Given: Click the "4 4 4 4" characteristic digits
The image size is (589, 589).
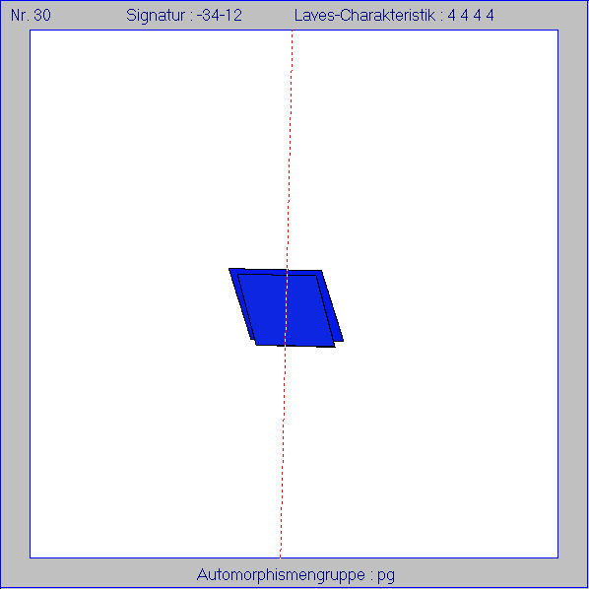Looking at the screenshot, I should tap(471, 16).
